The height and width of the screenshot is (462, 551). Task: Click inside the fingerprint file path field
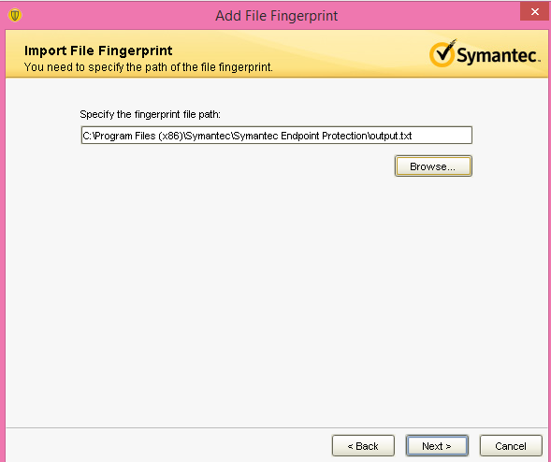pyautogui.click(x=276, y=136)
